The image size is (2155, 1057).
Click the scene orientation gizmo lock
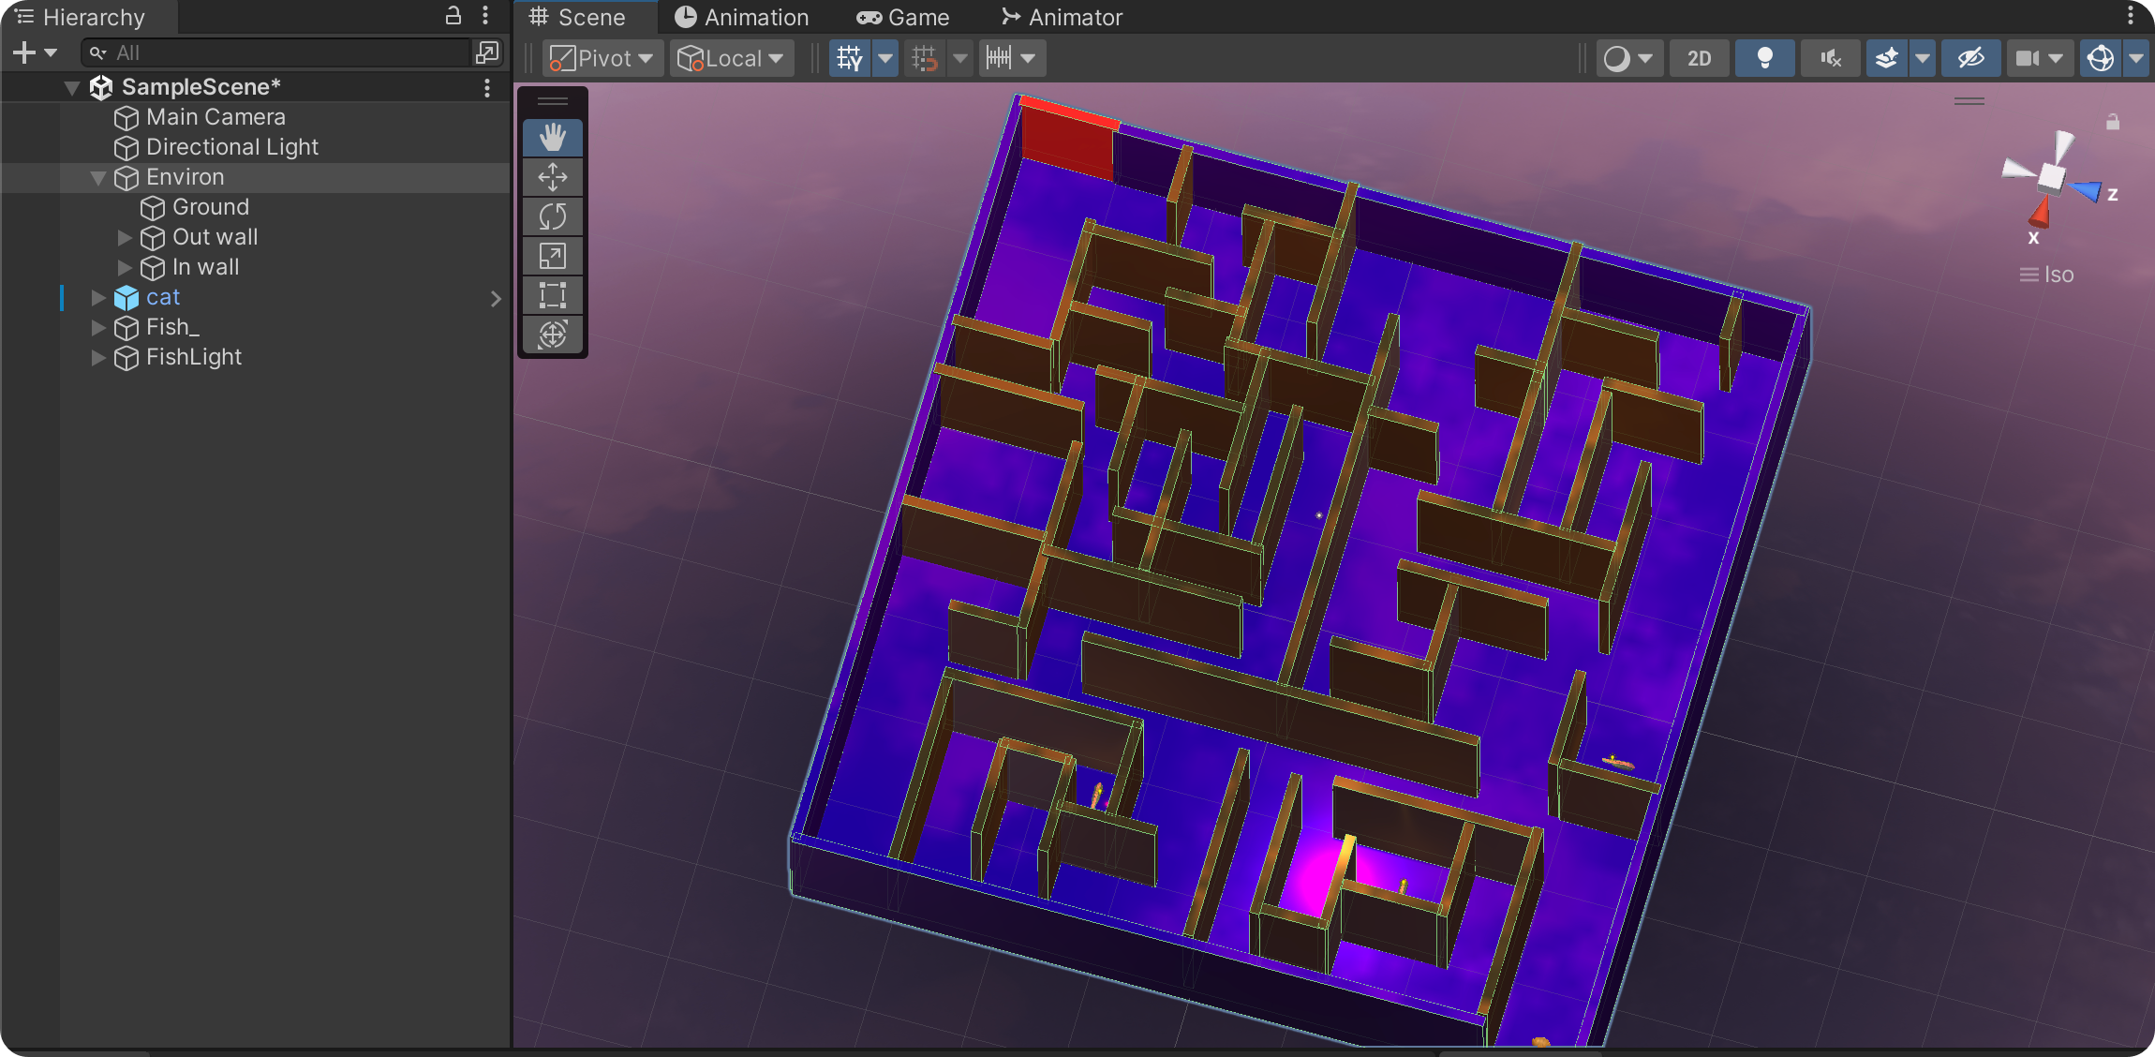click(x=2113, y=123)
